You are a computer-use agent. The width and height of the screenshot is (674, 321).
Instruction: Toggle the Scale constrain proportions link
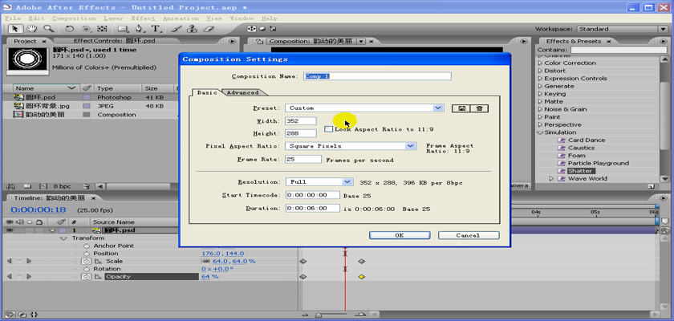pos(205,262)
